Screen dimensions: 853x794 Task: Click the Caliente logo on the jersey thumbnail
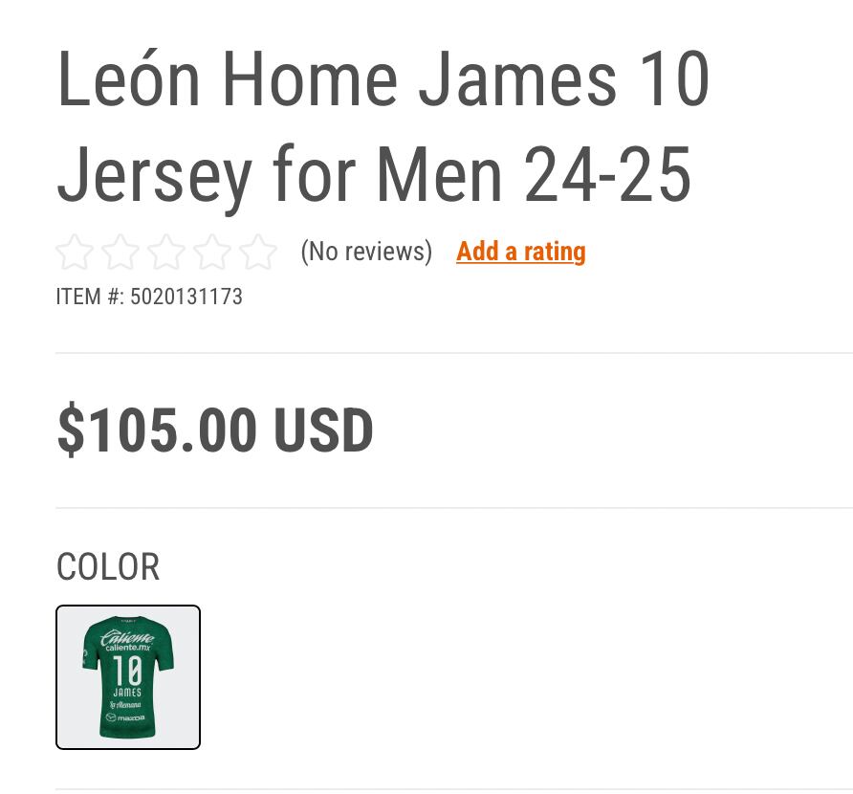127,638
